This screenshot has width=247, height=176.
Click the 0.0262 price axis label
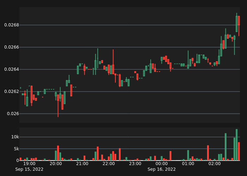(12, 92)
